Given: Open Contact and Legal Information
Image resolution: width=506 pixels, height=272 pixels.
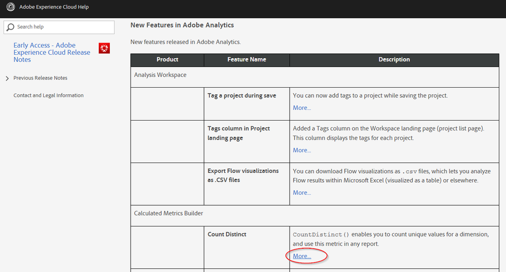Looking at the screenshot, I should [x=49, y=95].
